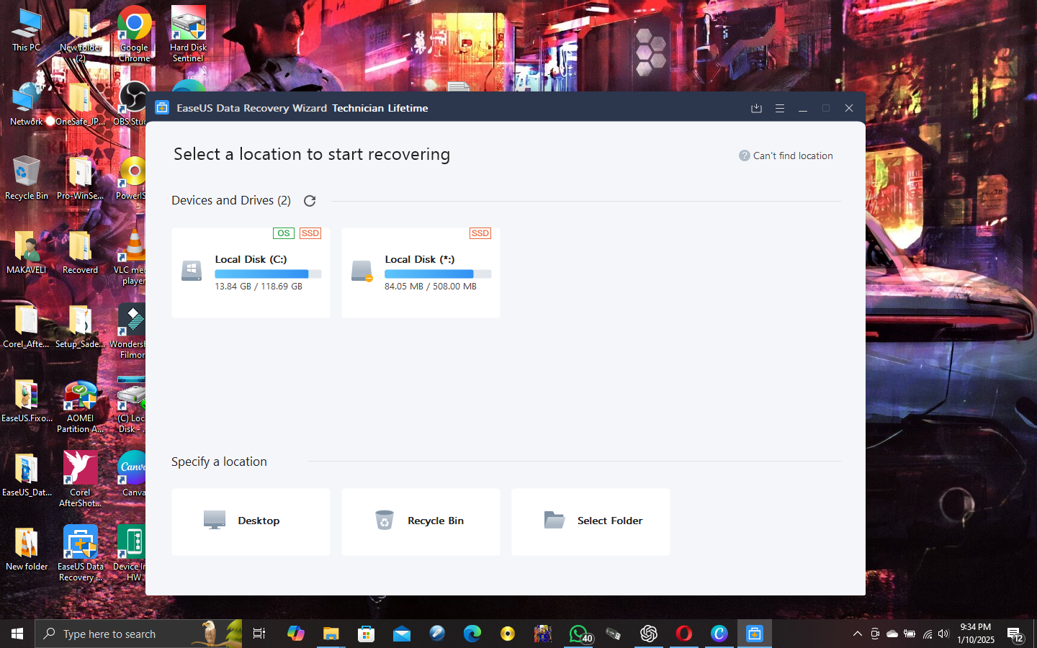Select the Recycle Bin desktop icon
The height and width of the screenshot is (648, 1037).
[x=27, y=179]
